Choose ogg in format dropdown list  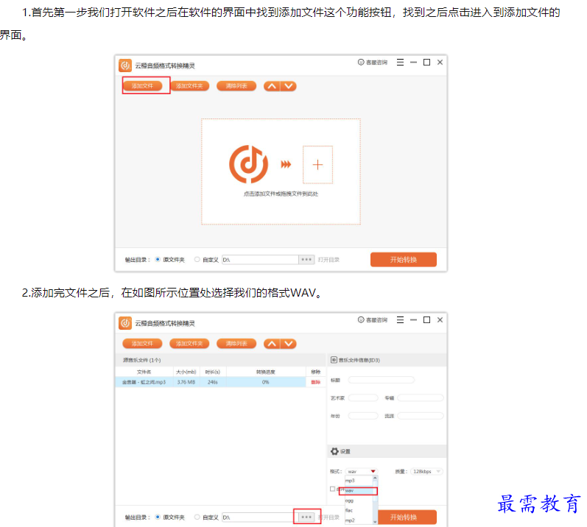358,501
